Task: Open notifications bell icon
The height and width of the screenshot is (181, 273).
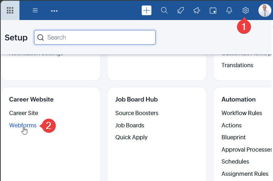Action: point(229,10)
